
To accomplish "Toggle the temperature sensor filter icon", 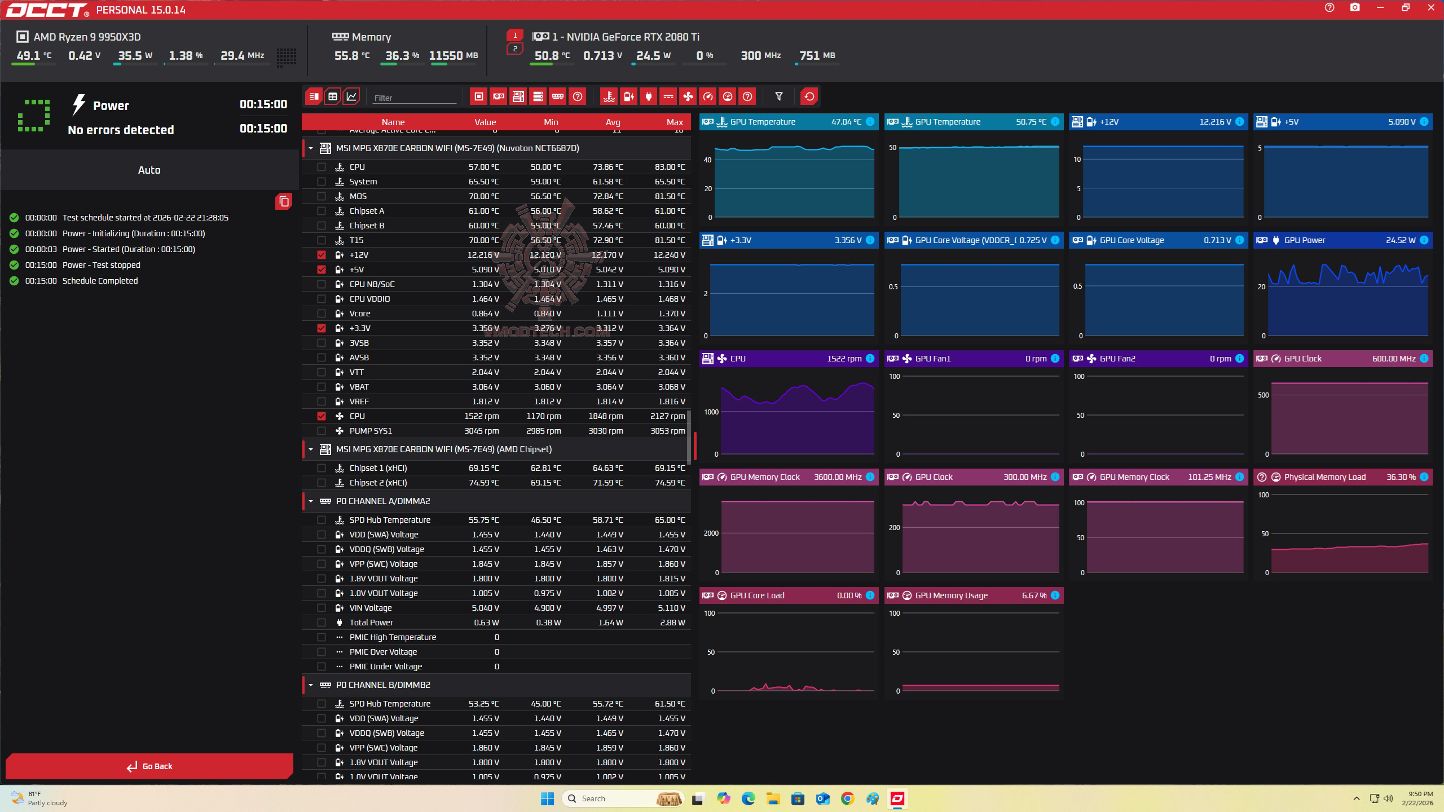I will [x=609, y=96].
